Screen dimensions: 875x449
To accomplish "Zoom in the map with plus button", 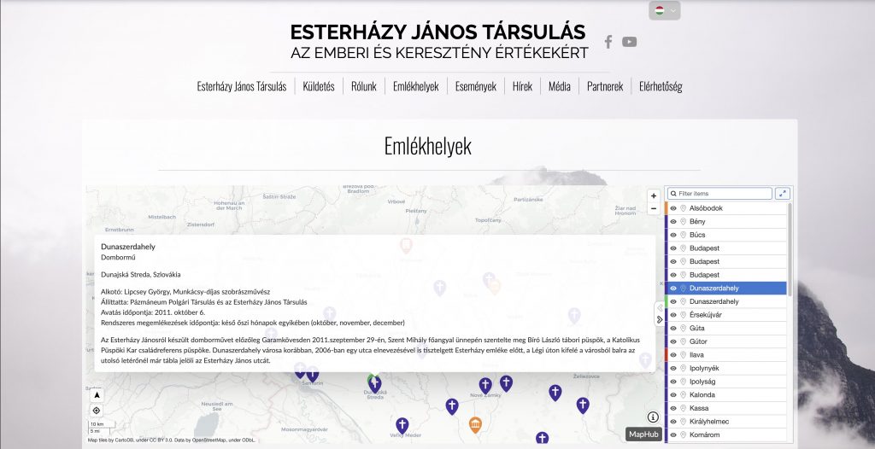I will click(x=654, y=195).
